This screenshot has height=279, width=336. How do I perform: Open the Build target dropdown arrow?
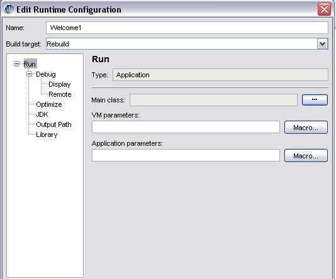323,44
